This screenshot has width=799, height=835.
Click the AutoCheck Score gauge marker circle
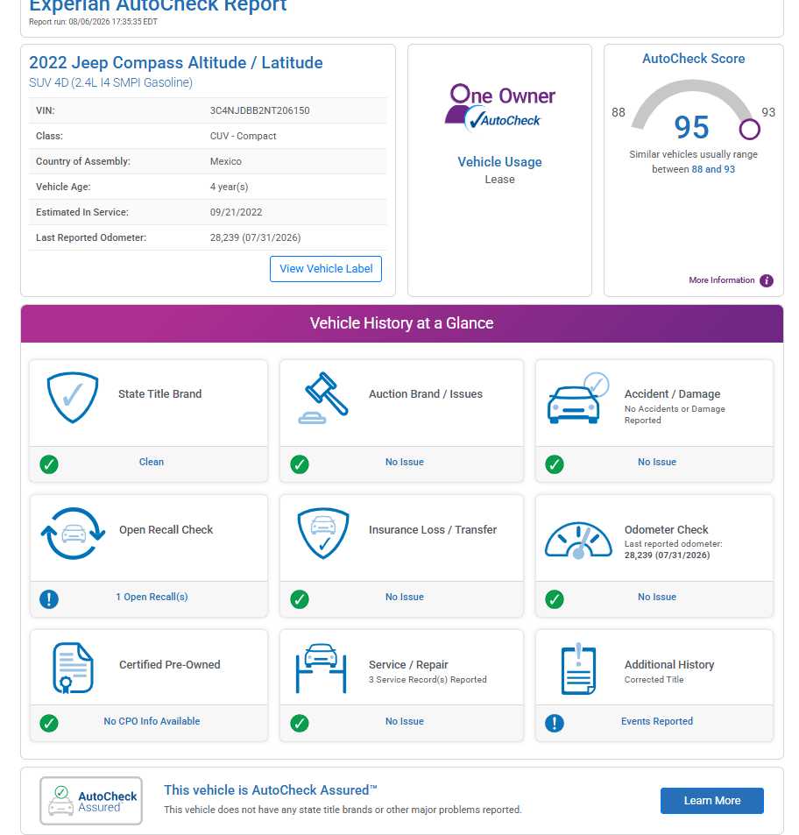[x=749, y=129]
